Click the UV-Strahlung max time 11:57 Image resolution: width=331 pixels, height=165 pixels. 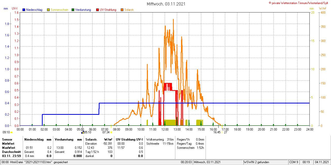pyautogui.click(x=121, y=148)
